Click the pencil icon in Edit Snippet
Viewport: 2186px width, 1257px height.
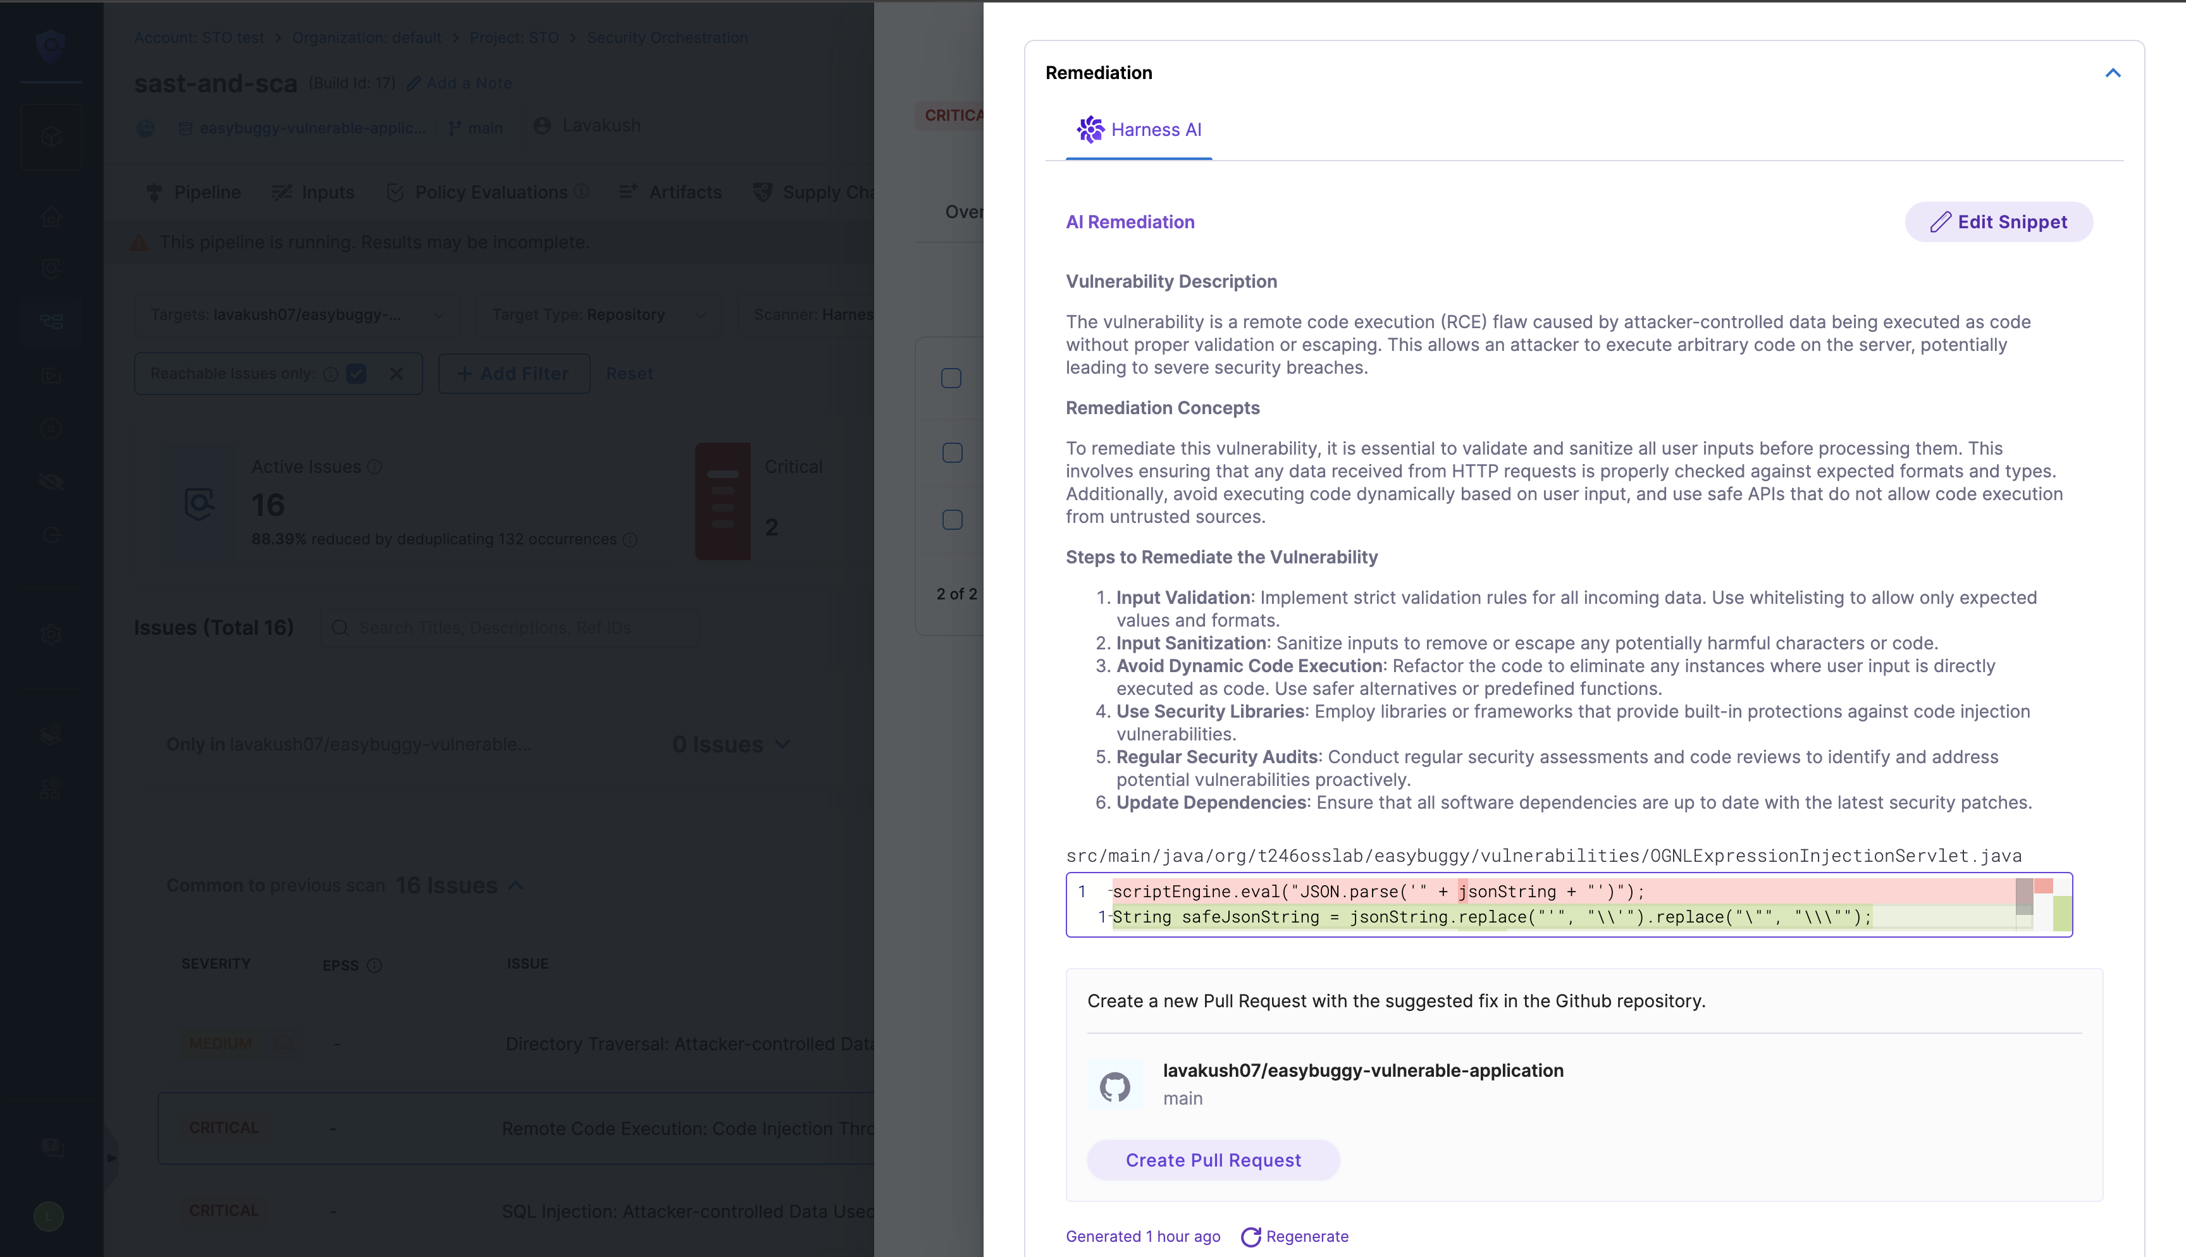coord(1941,222)
